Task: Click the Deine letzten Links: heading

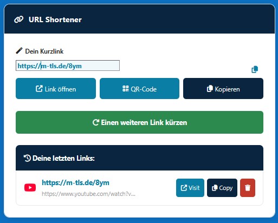Action: click(x=63, y=158)
